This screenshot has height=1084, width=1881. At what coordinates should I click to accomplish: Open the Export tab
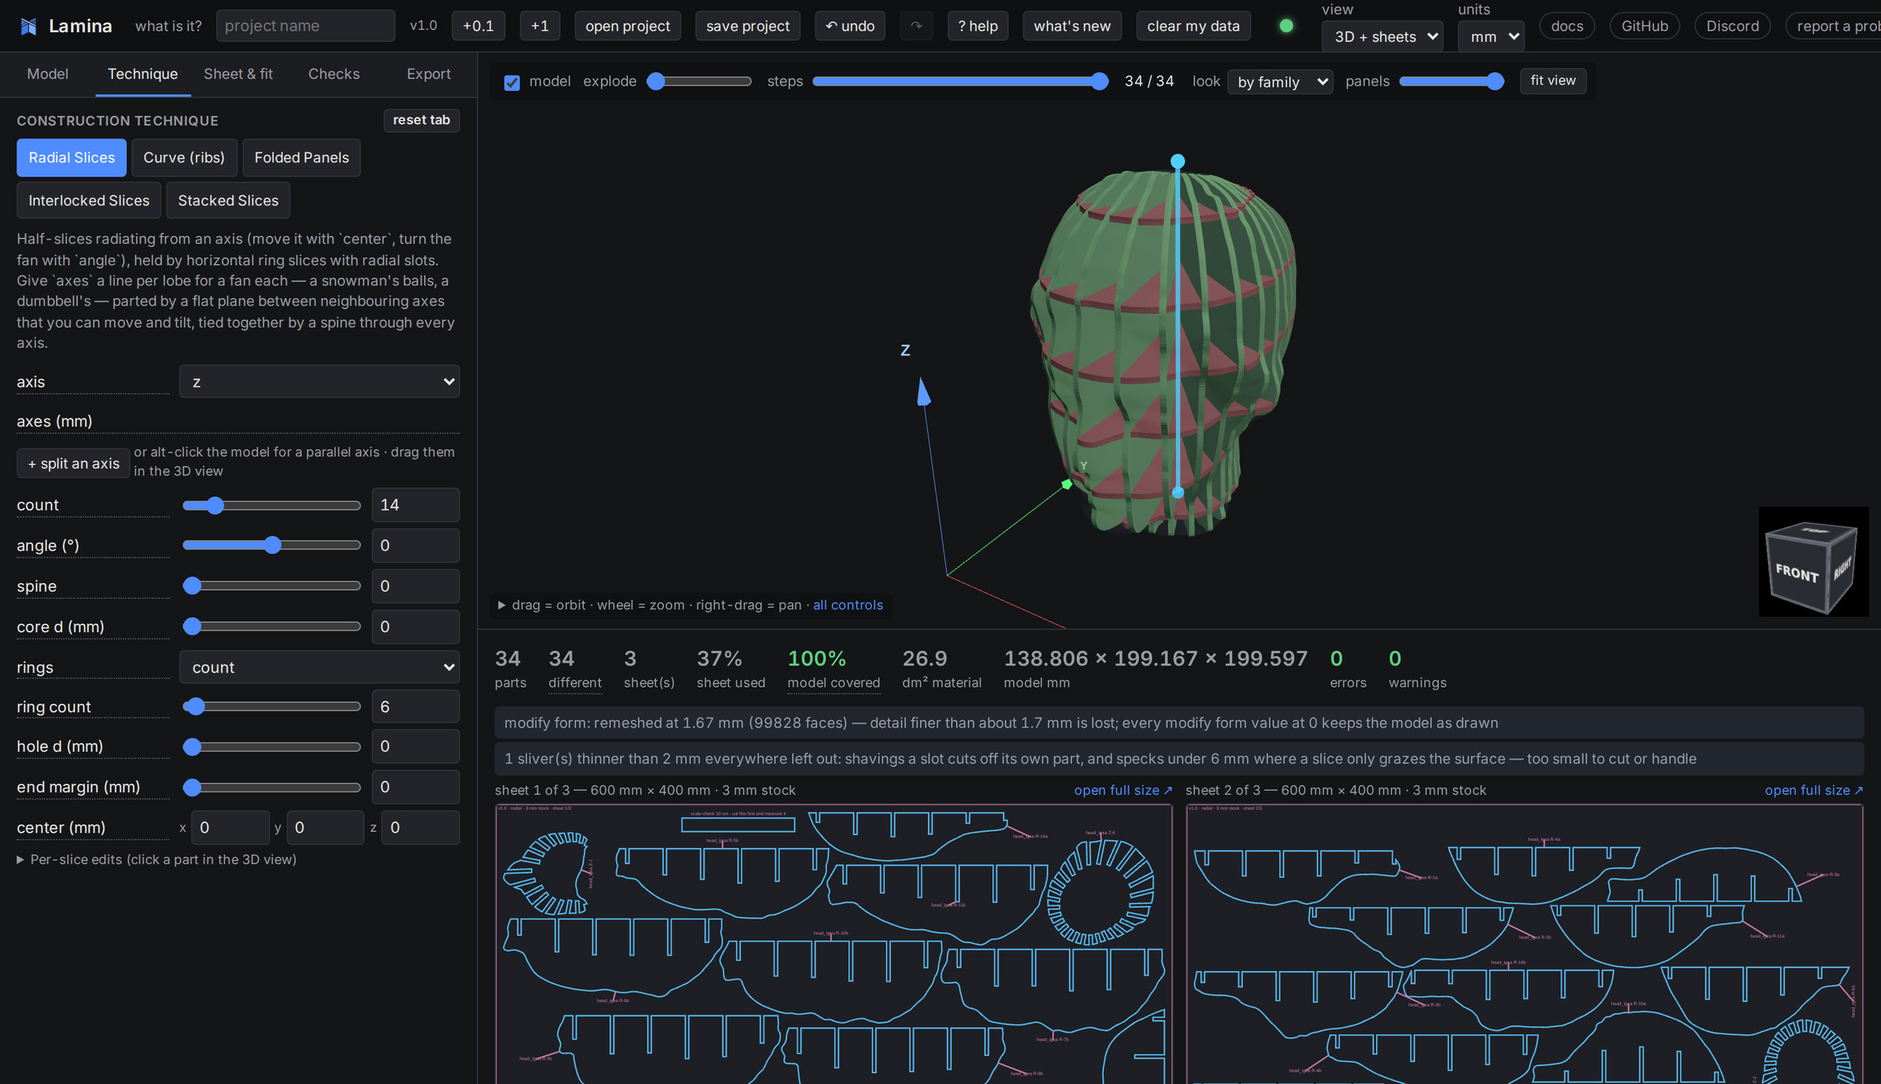point(429,74)
